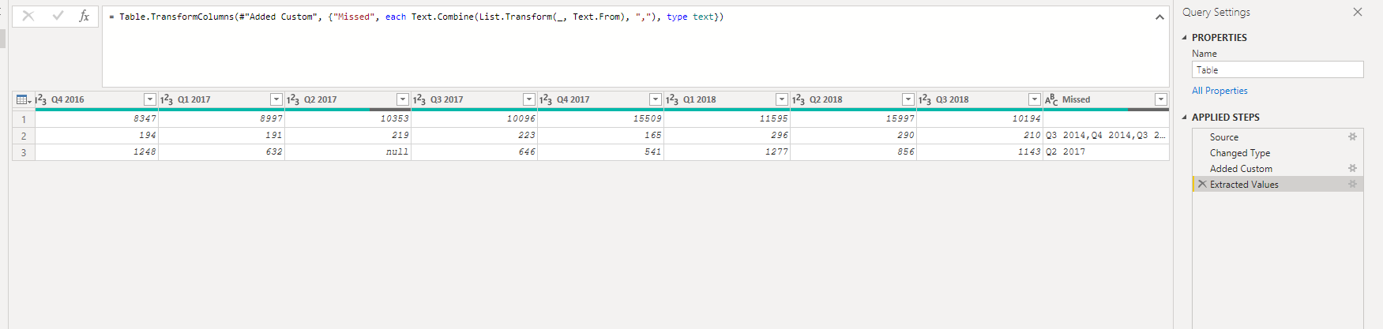Viewport: 1383px width, 329px height.
Task: Select the Changed Type applied step
Action: (1277, 152)
